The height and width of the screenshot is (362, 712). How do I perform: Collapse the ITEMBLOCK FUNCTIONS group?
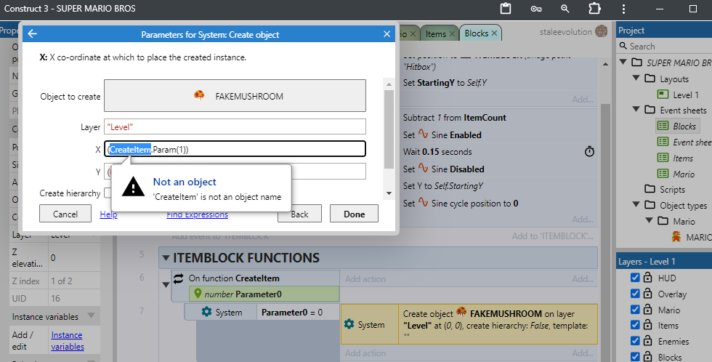click(x=166, y=258)
